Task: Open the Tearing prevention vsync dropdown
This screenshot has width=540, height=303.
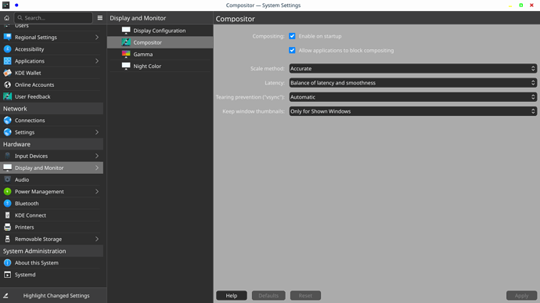Action: [413, 97]
